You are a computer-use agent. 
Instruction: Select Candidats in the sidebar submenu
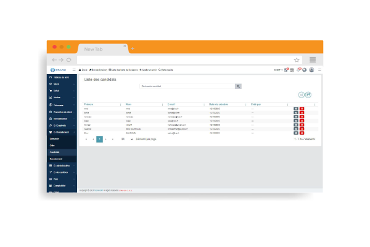click(x=55, y=152)
